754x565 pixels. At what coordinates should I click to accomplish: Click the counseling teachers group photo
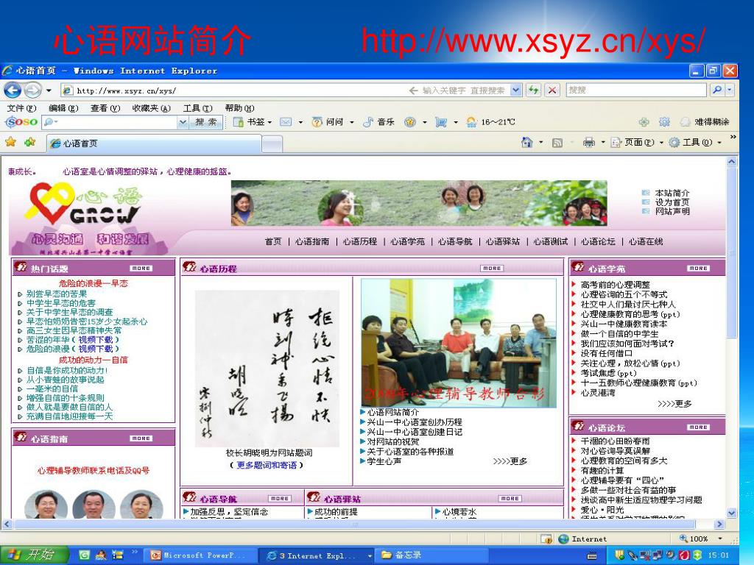coord(458,343)
